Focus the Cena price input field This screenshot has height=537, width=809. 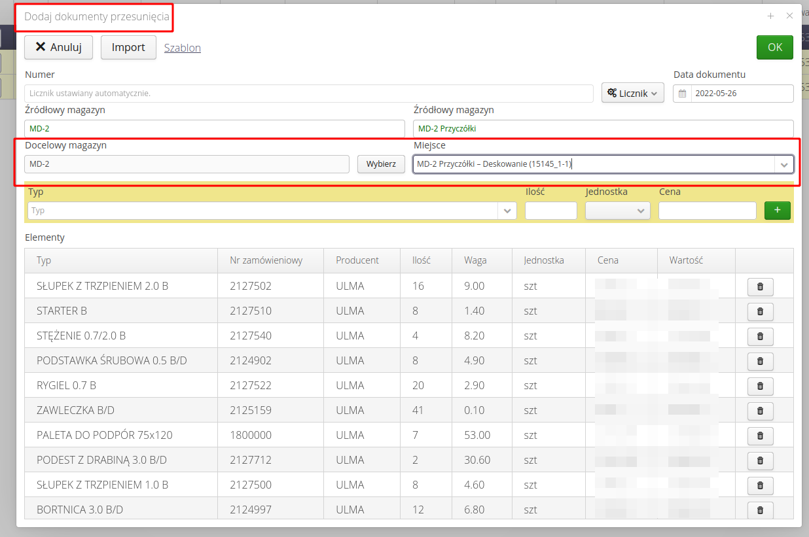point(707,211)
